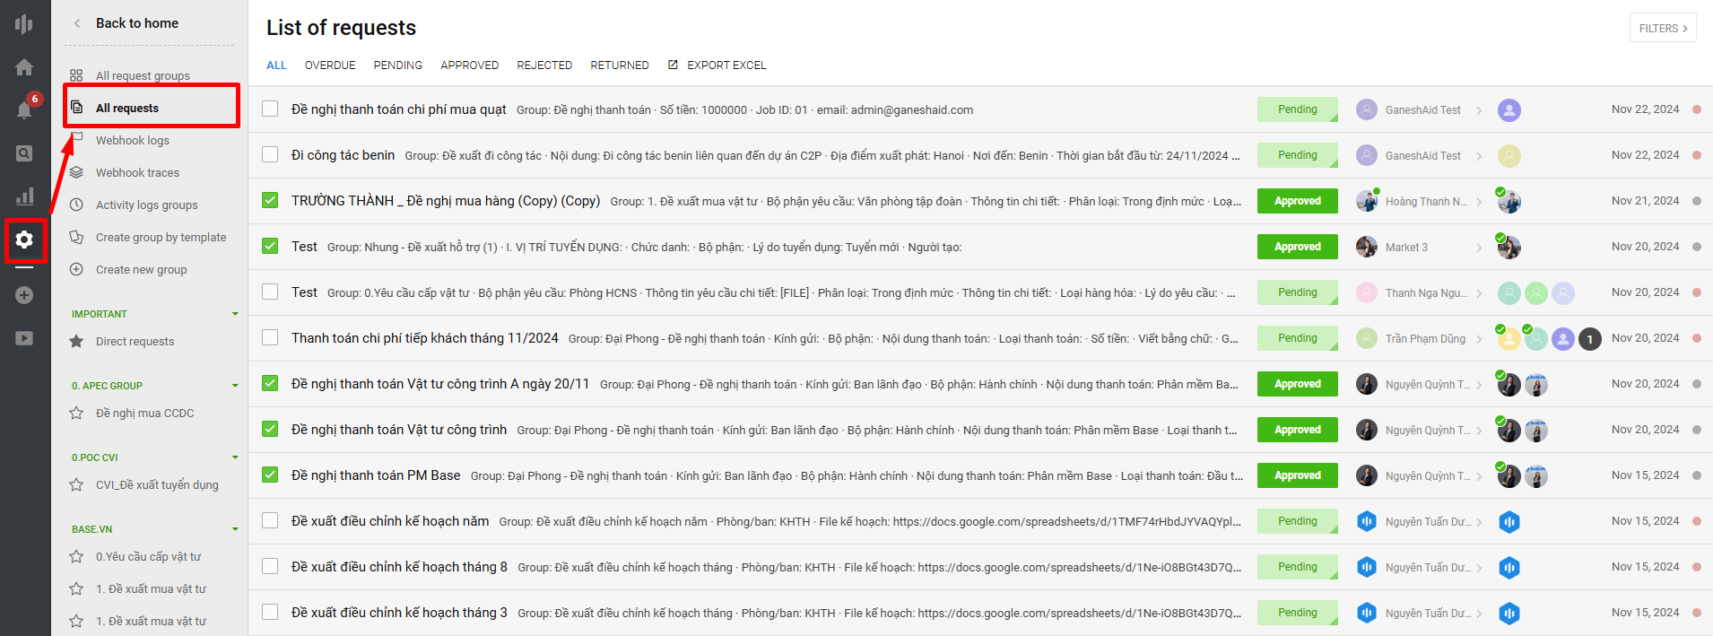Open the settings gear icon in sidebar
The width and height of the screenshot is (1713, 636).
click(24, 240)
